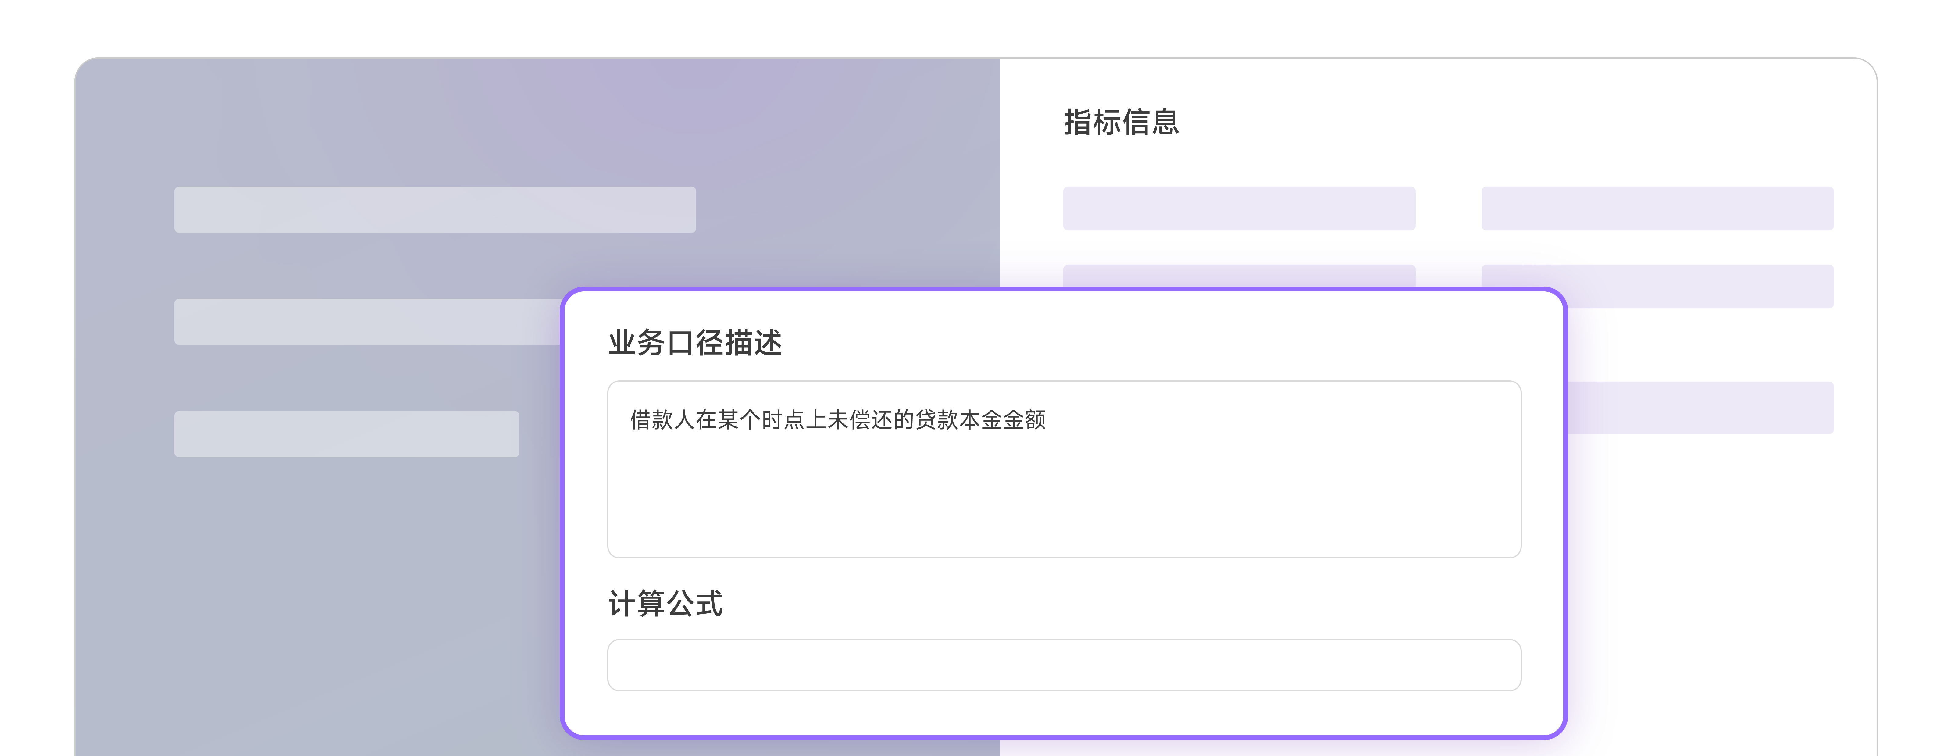This screenshot has width=1951, height=756.
Task: Click first lavender field under 指标信息 title
Action: (1239, 208)
